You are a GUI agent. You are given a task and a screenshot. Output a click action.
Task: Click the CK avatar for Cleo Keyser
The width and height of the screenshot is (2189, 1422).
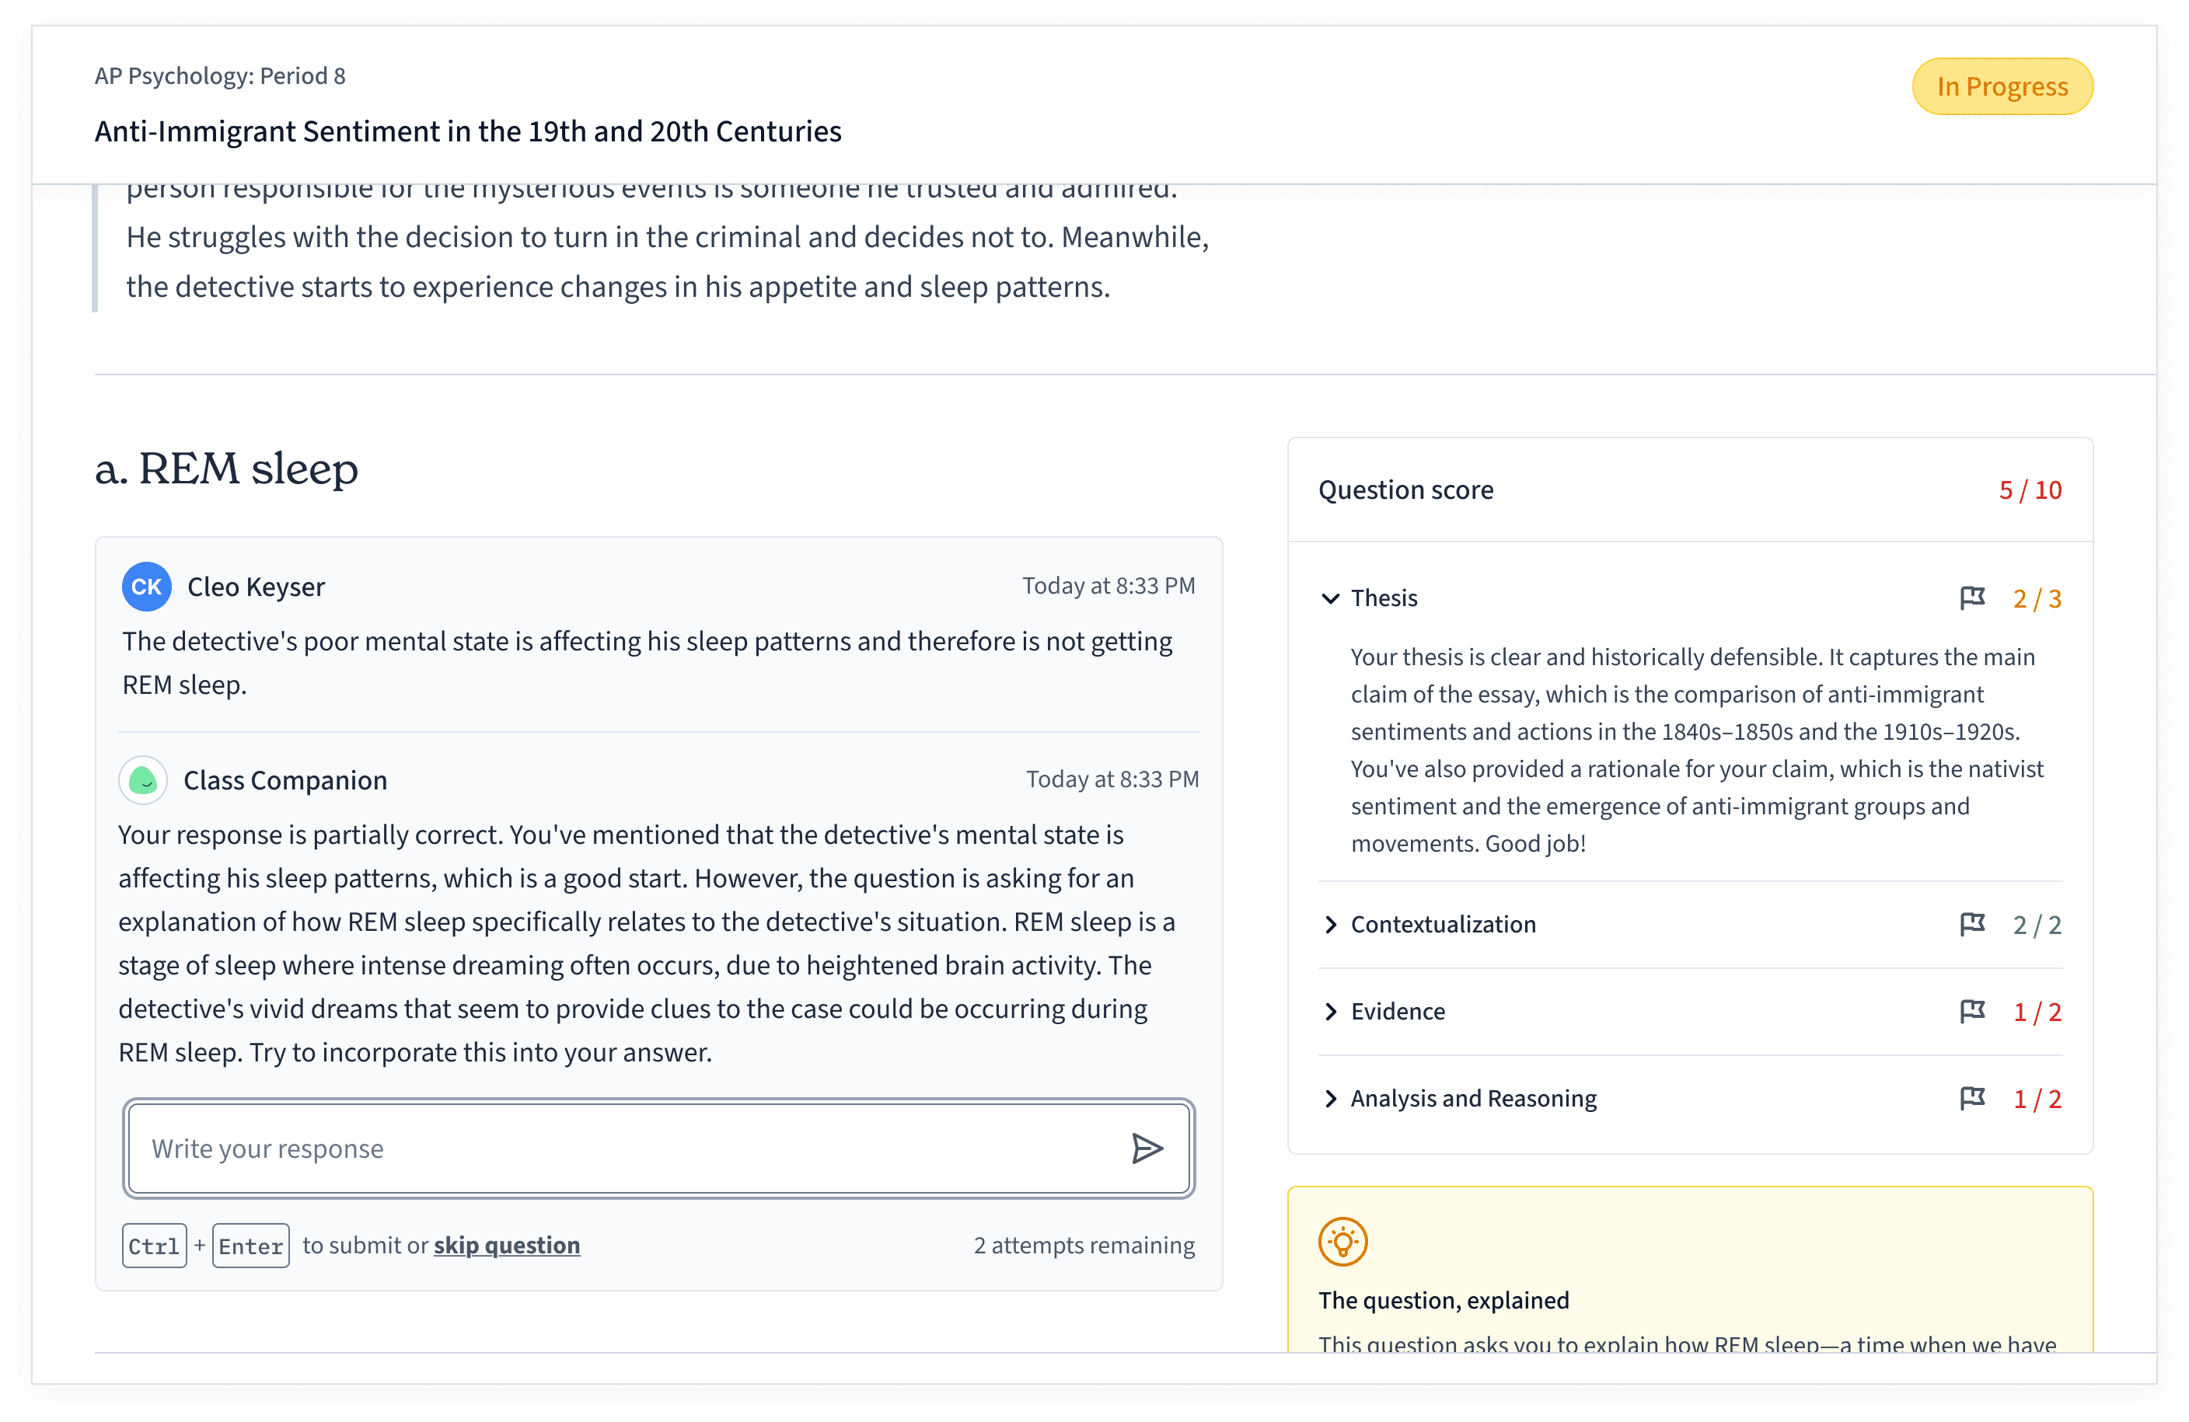click(146, 587)
